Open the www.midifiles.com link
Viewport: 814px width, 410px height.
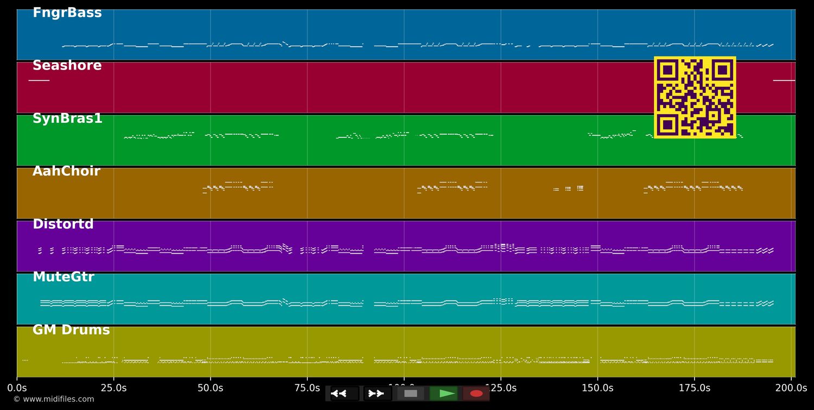coord(54,399)
